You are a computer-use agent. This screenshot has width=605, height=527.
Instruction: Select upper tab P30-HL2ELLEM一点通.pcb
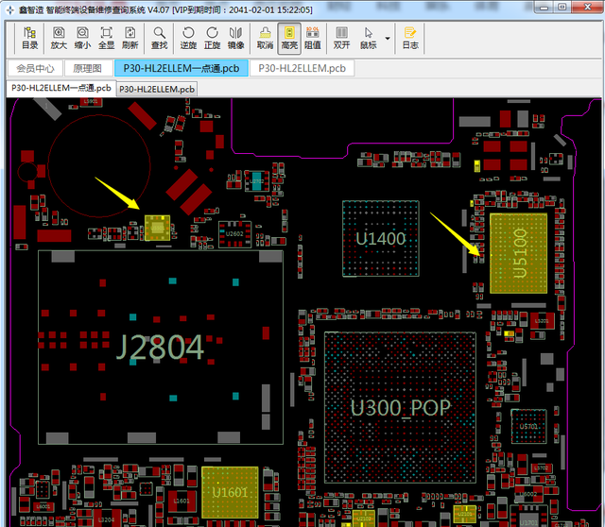pyautogui.click(x=181, y=68)
